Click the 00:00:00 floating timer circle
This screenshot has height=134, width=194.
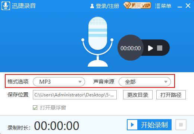pos(131,48)
